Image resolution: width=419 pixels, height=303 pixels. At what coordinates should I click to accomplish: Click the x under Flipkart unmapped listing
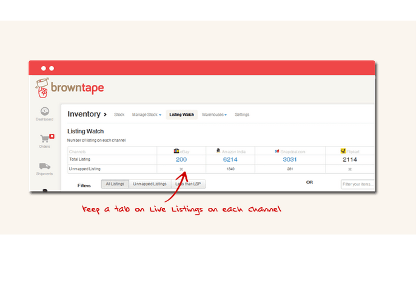click(350, 169)
